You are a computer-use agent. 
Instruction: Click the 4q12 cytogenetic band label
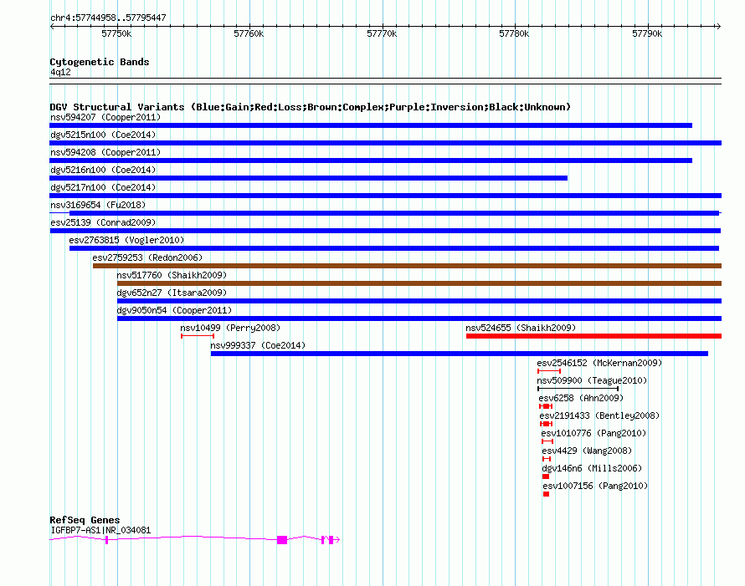[x=60, y=72]
